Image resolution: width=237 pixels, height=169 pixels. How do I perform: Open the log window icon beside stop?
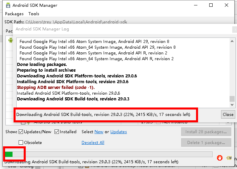(x=229, y=158)
